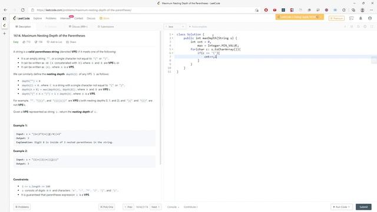The height and width of the screenshot is (212, 377).
Task: Click the orange LeetCode hiring banner
Action: [300, 17]
